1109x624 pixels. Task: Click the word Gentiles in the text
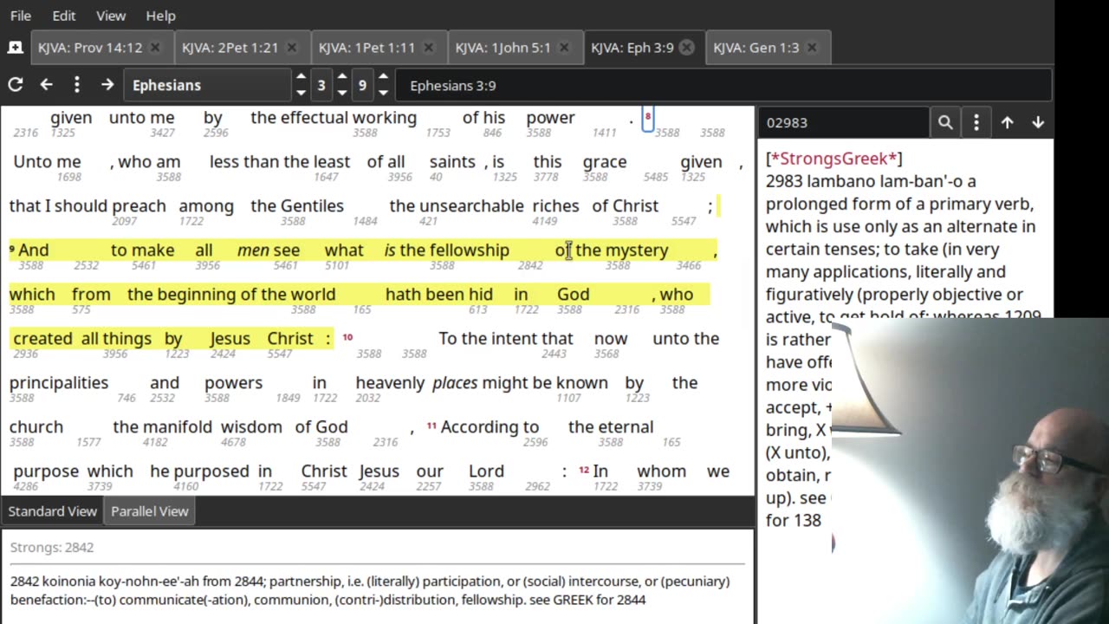click(312, 206)
